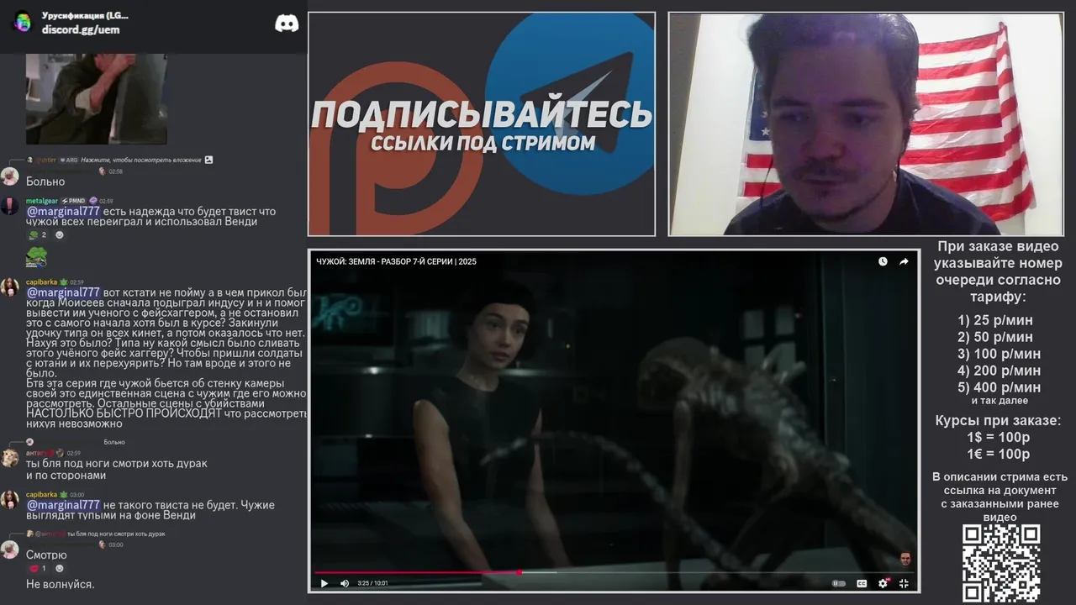
Task: Click the 'ПОДПИСЫВАЙТЕСЬ' subscribe banner
Action: (x=482, y=115)
